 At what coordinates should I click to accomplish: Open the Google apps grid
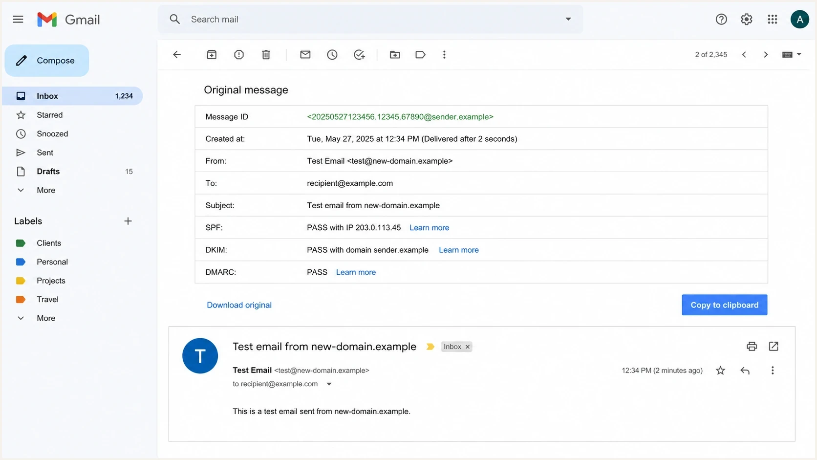(772, 19)
